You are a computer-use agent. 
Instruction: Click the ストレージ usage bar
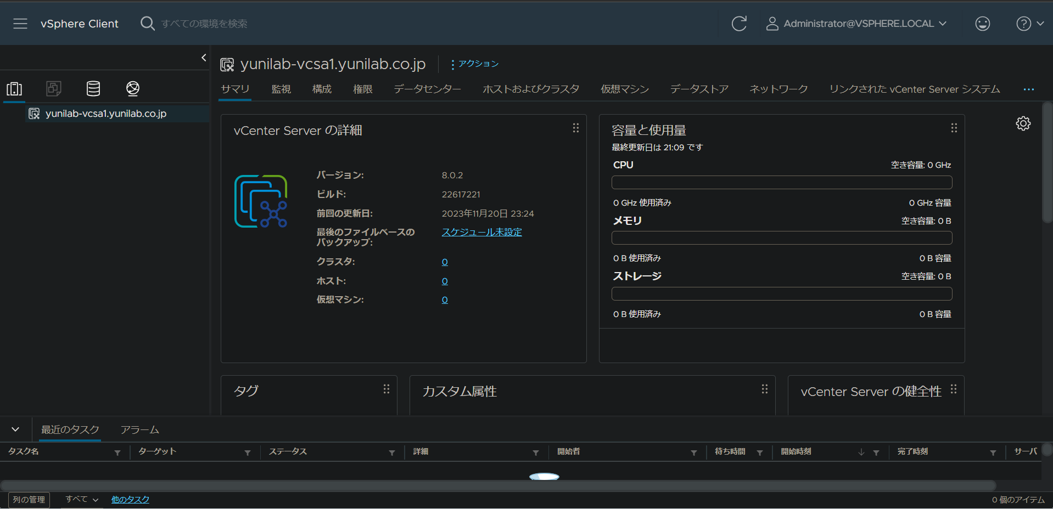click(x=782, y=294)
